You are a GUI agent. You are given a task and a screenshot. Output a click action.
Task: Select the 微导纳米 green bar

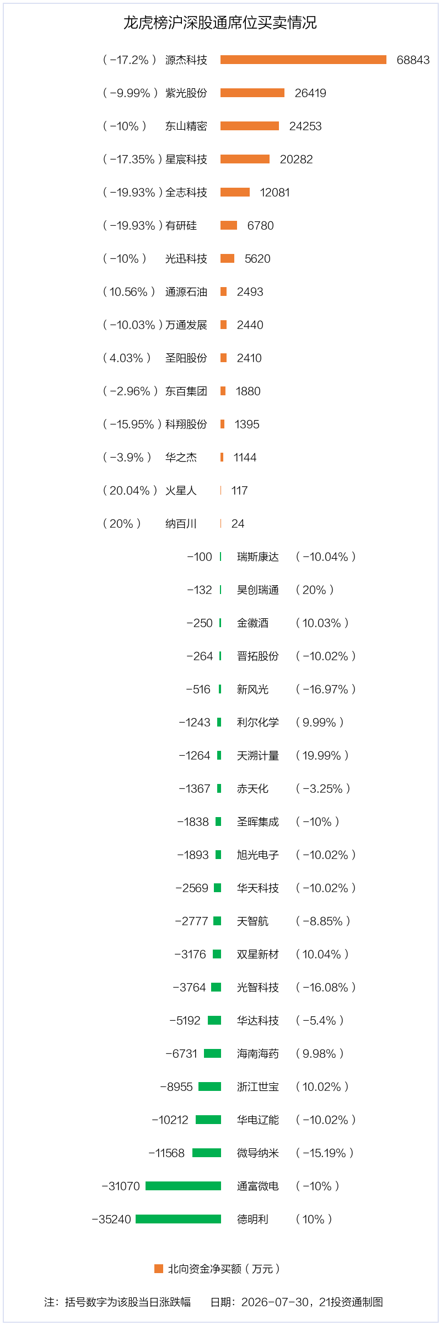[207, 1153]
